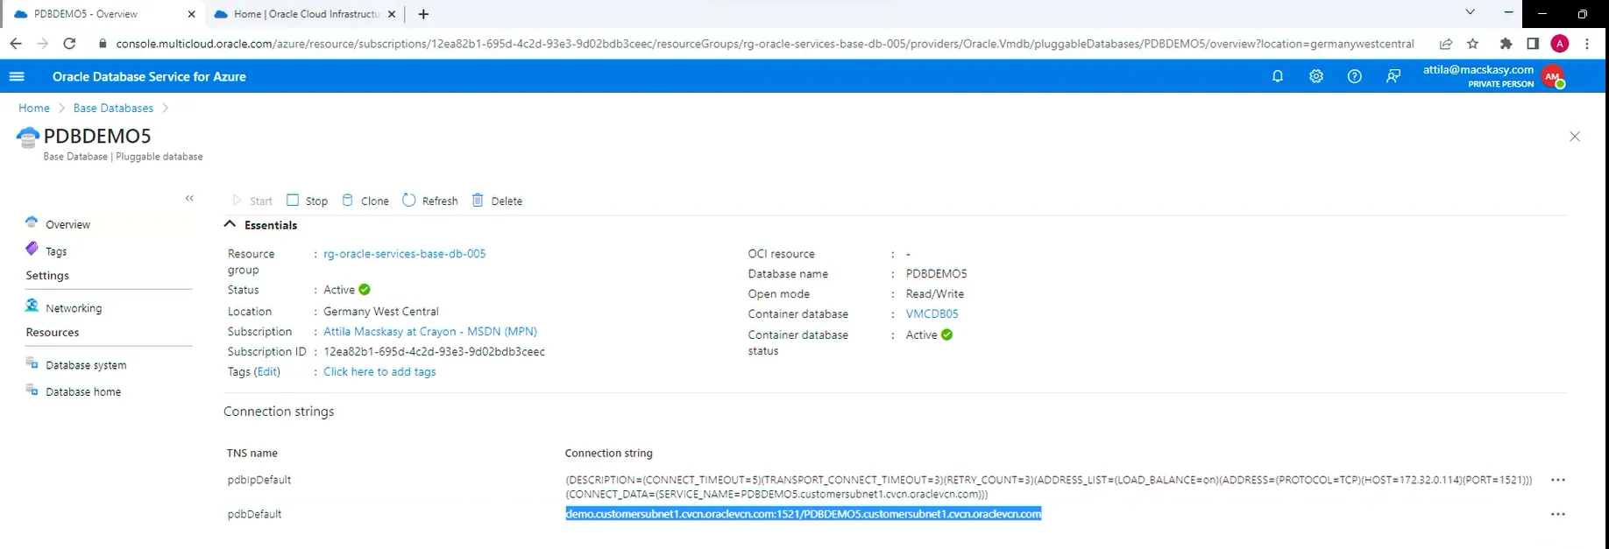This screenshot has width=1609, height=549.
Task: Open the feedback icon
Action: [x=1393, y=76]
